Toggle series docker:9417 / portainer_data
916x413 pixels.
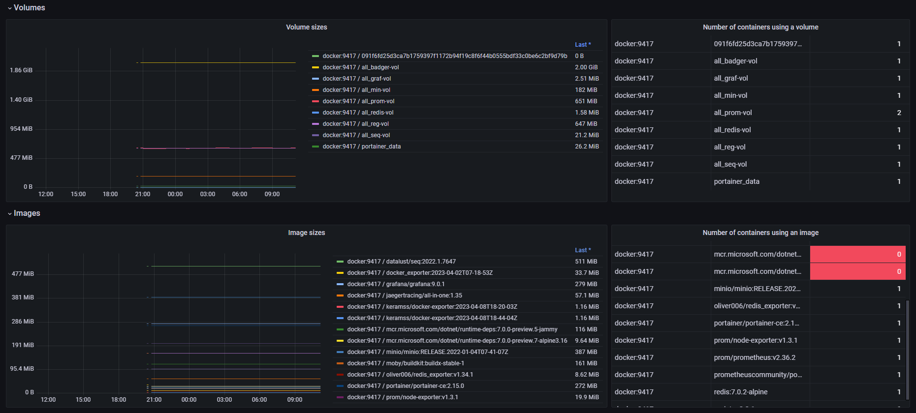coord(362,147)
